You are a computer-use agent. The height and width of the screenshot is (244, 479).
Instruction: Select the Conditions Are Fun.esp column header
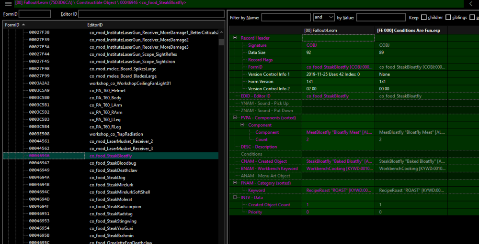[x=411, y=31]
